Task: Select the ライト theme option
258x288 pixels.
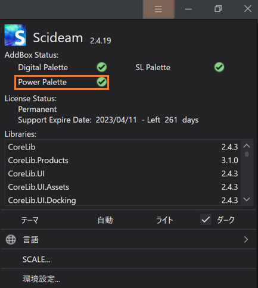Action: pos(164,220)
